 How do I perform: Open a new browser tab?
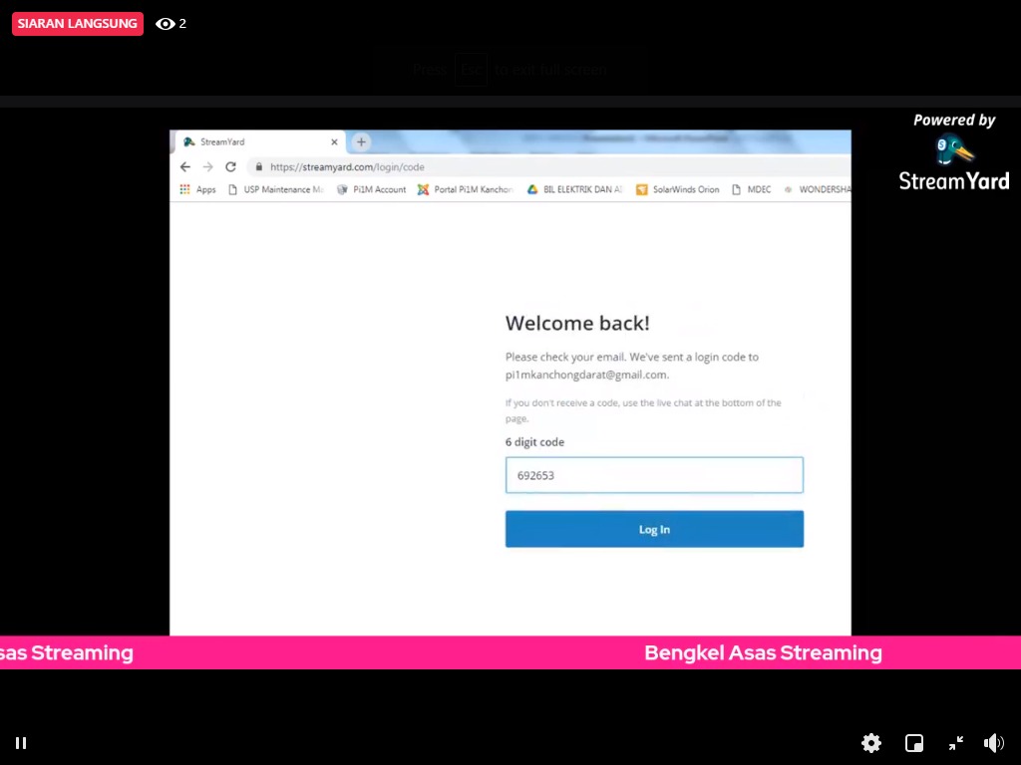[x=361, y=142]
